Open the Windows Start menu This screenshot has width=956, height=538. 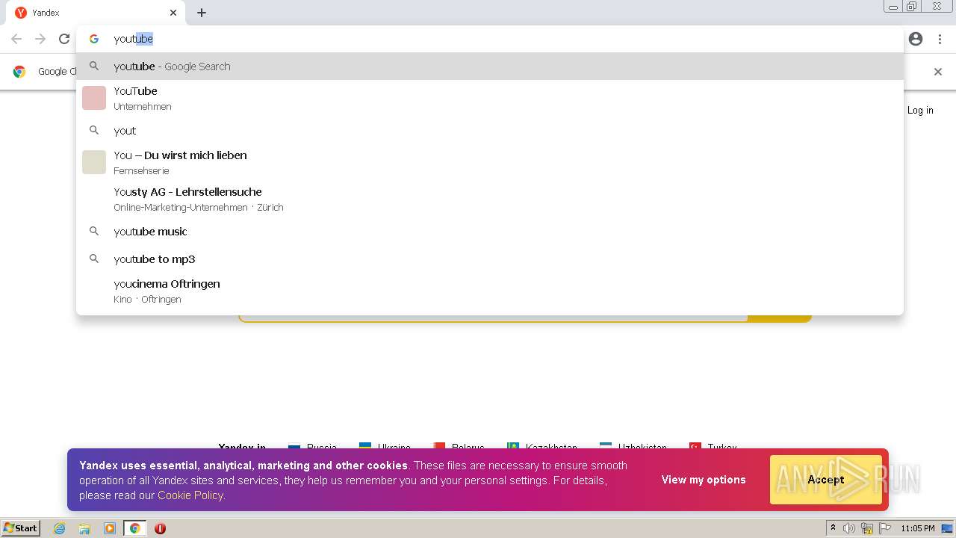[21, 528]
